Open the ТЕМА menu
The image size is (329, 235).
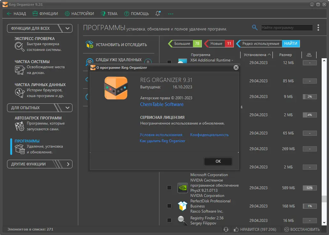pos(109,14)
